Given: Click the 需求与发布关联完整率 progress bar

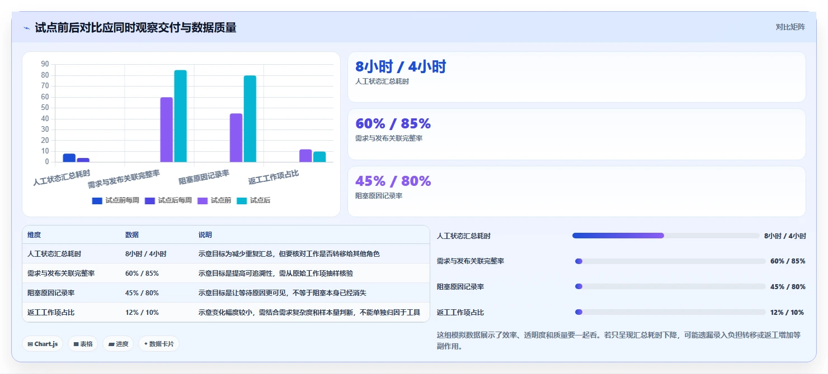Looking at the screenshot, I should pos(670,261).
